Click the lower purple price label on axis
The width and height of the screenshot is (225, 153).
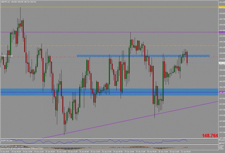pyautogui.click(x=222, y=92)
